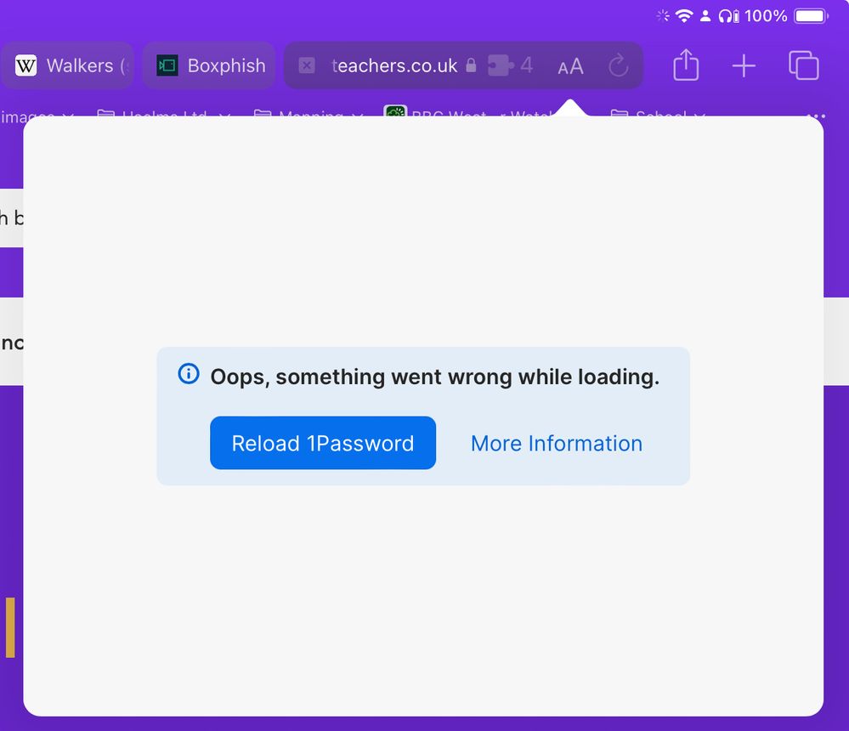Screen dimensions: 849x731
Task: Open the AA reader settings menu
Action: [x=571, y=66]
